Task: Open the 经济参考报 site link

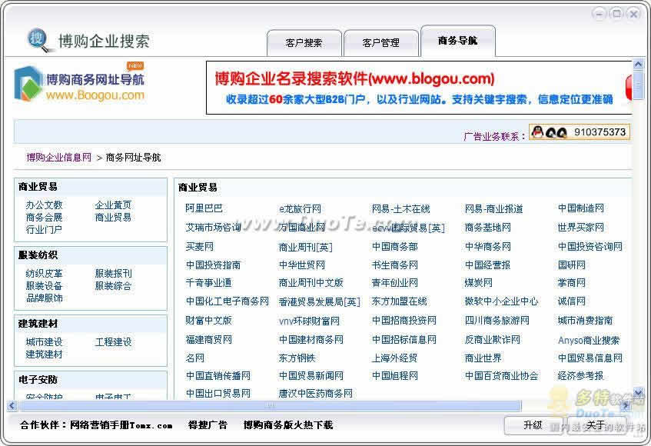Action: (581, 376)
